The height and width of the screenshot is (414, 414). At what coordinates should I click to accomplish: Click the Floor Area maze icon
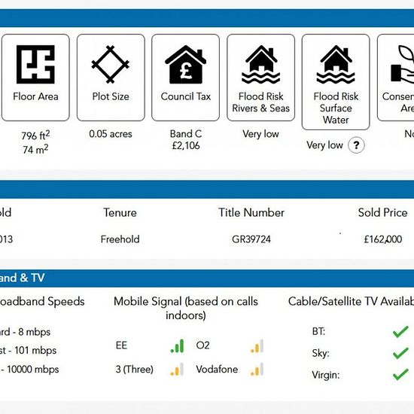point(35,65)
